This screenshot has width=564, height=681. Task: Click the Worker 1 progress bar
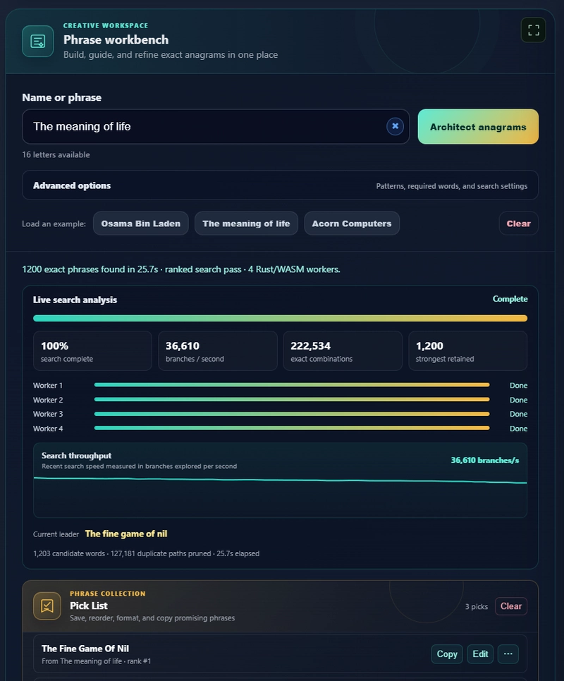tap(292, 385)
